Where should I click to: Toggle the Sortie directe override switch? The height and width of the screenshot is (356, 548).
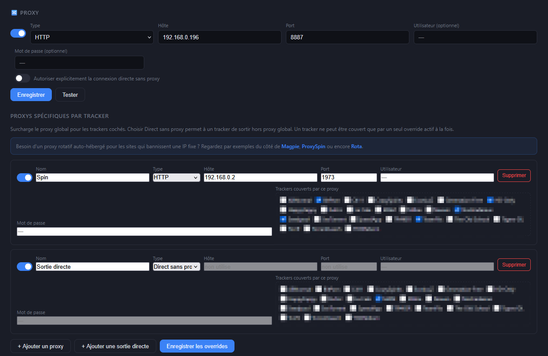coord(25,267)
